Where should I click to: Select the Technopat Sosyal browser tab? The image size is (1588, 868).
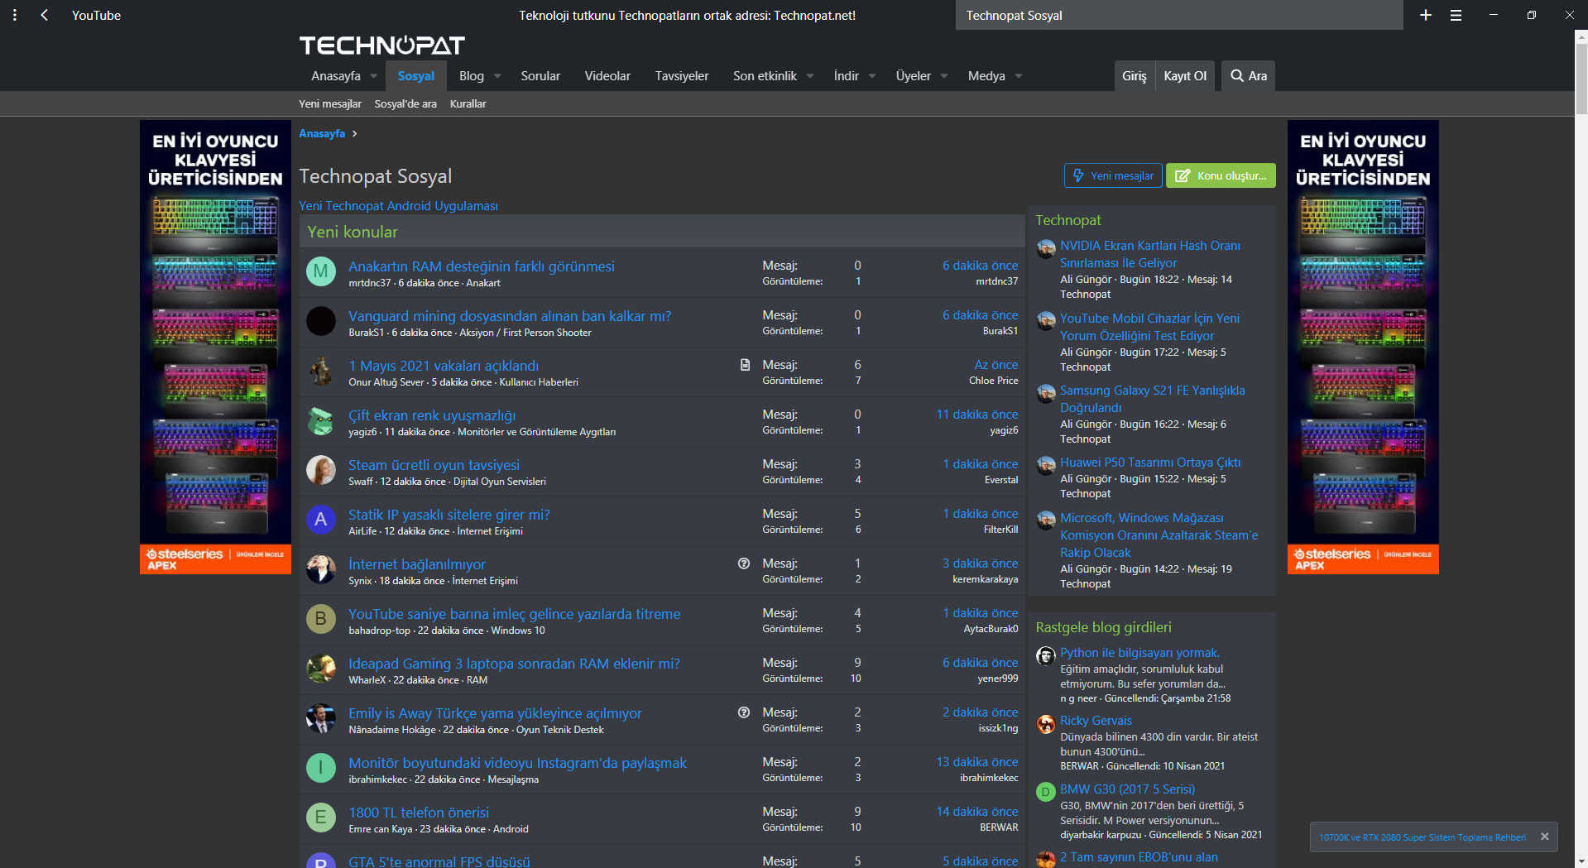pyautogui.click(x=1179, y=15)
